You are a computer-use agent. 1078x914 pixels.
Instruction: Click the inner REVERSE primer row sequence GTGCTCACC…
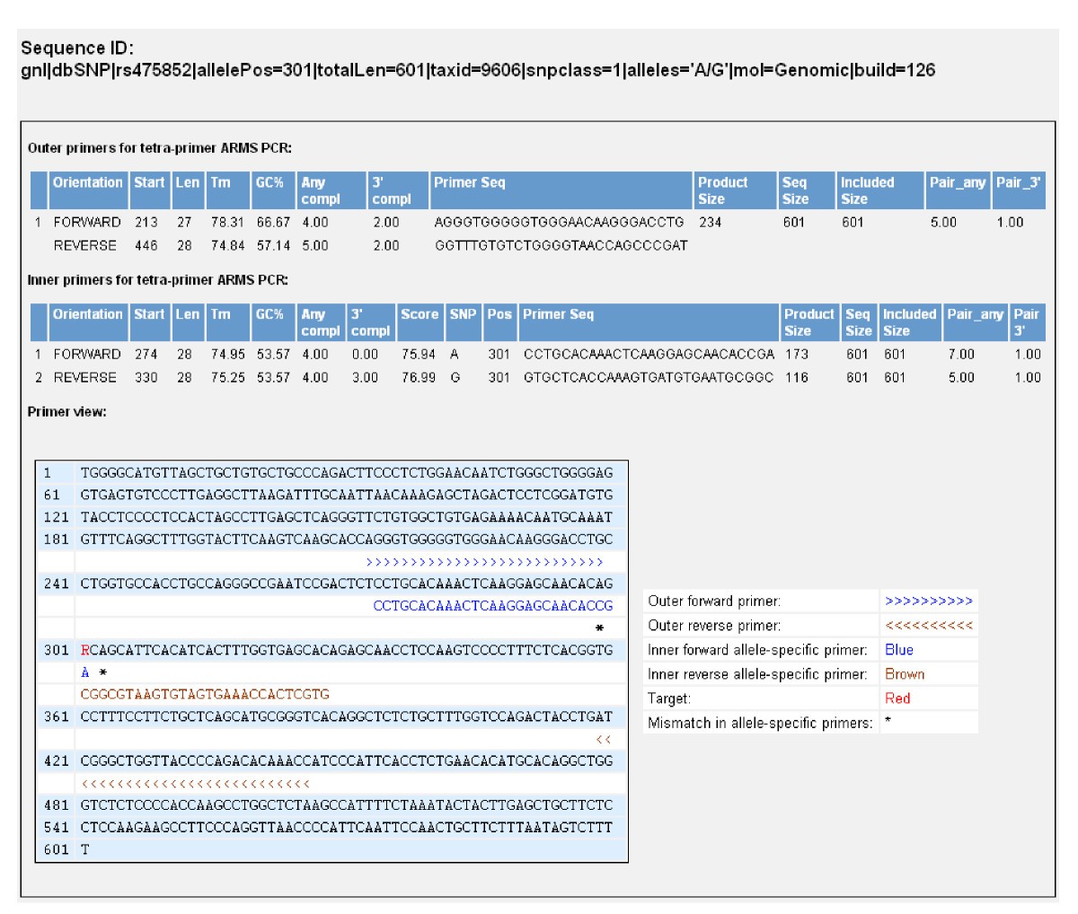[x=648, y=377]
